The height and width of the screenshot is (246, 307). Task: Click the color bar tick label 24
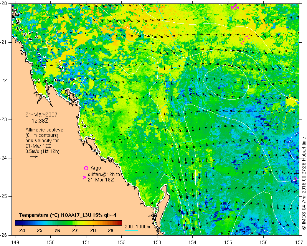point(22,231)
